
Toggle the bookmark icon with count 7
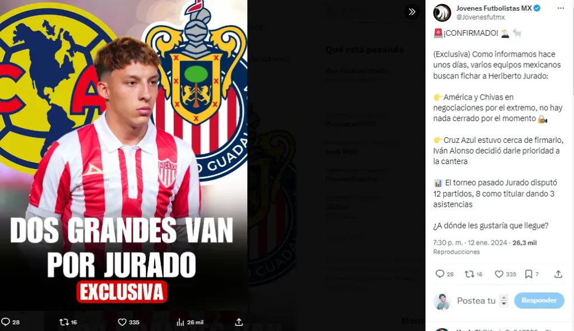point(529,274)
